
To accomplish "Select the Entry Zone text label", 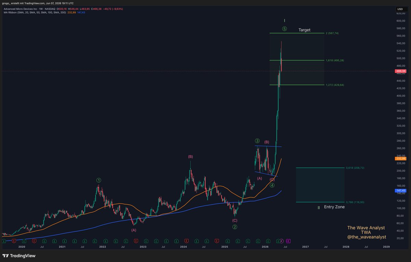I will click(334, 207).
